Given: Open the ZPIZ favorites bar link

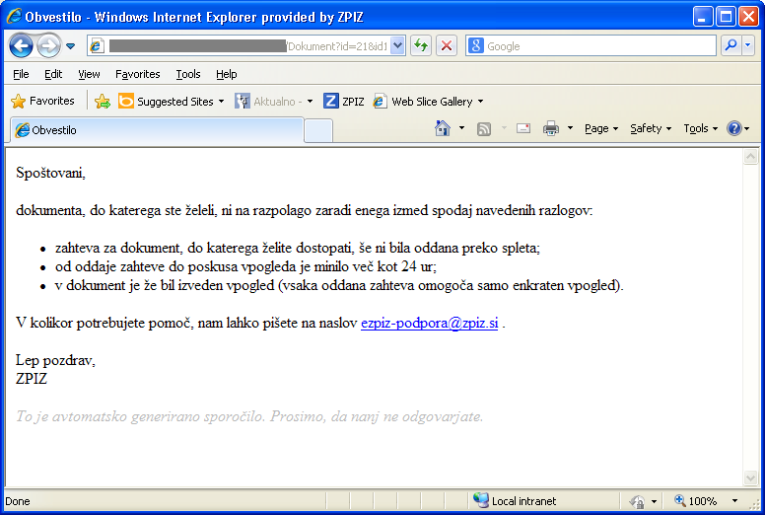Looking at the screenshot, I should click(x=344, y=101).
